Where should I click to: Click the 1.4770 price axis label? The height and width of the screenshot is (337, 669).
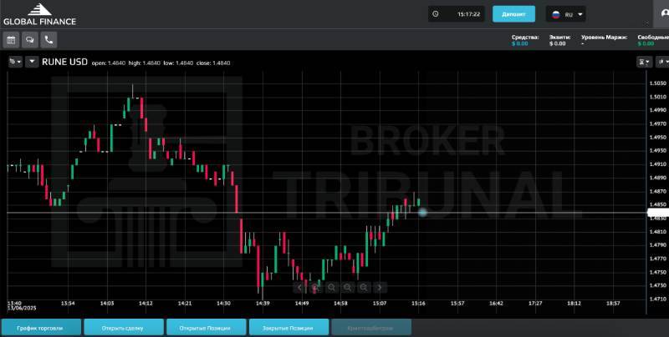point(657,259)
